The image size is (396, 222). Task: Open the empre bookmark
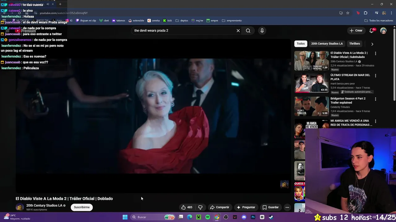(x=212, y=21)
